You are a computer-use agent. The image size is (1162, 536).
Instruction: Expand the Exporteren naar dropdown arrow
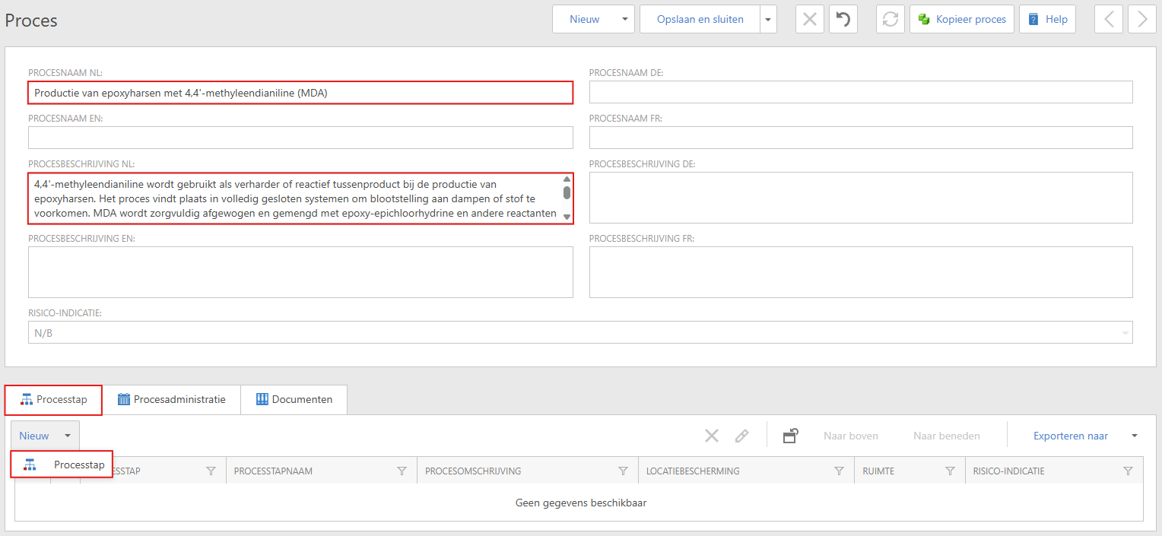(x=1135, y=436)
